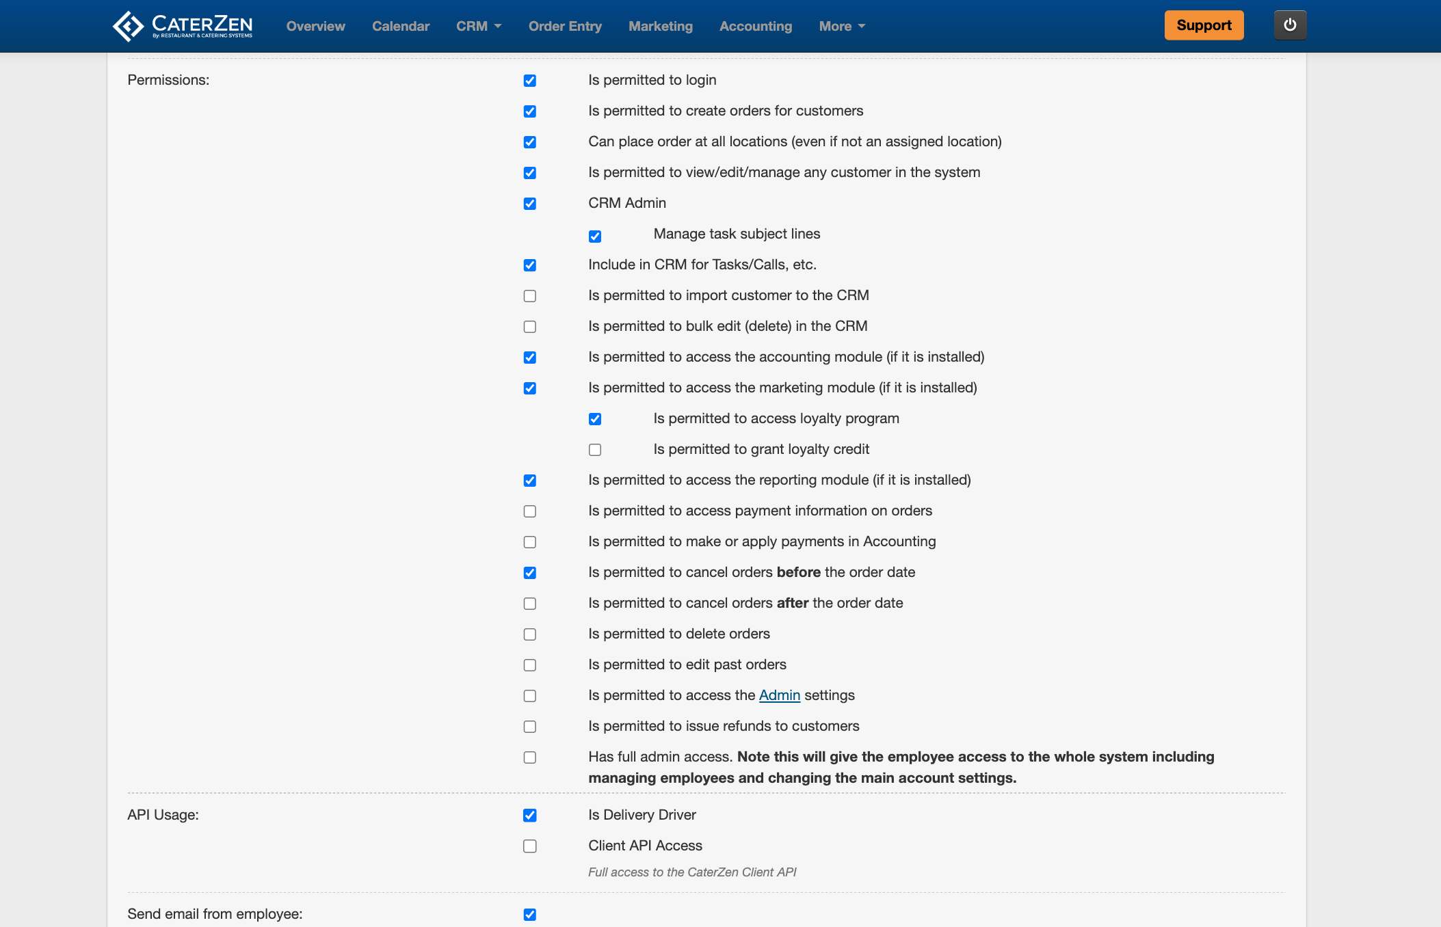The height and width of the screenshot is (927, 1441).
Task: Toggle 'Send email from employee' checkbox
Action: [530, 915]
